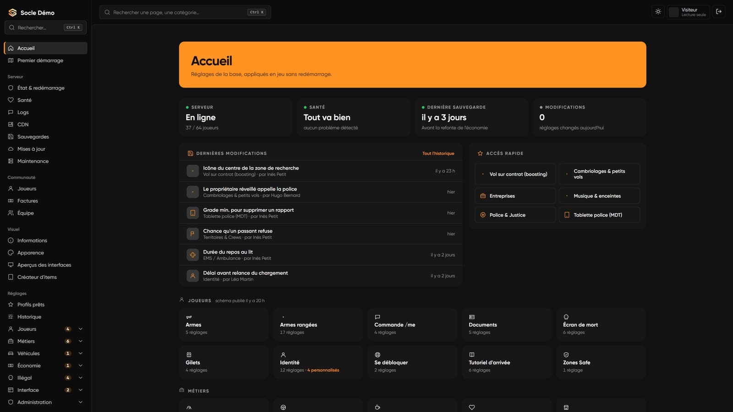Click the Santé Tout va bien status card
The width and height of the screenshot is (733, 412).
coord(354,118)
